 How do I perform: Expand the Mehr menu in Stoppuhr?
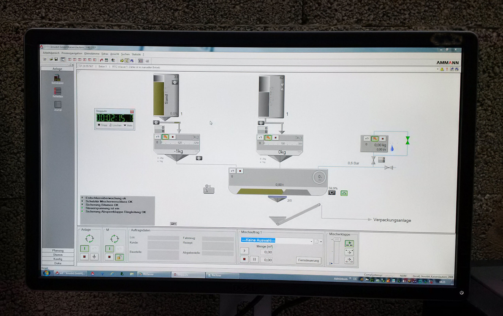tap(128, 125)
